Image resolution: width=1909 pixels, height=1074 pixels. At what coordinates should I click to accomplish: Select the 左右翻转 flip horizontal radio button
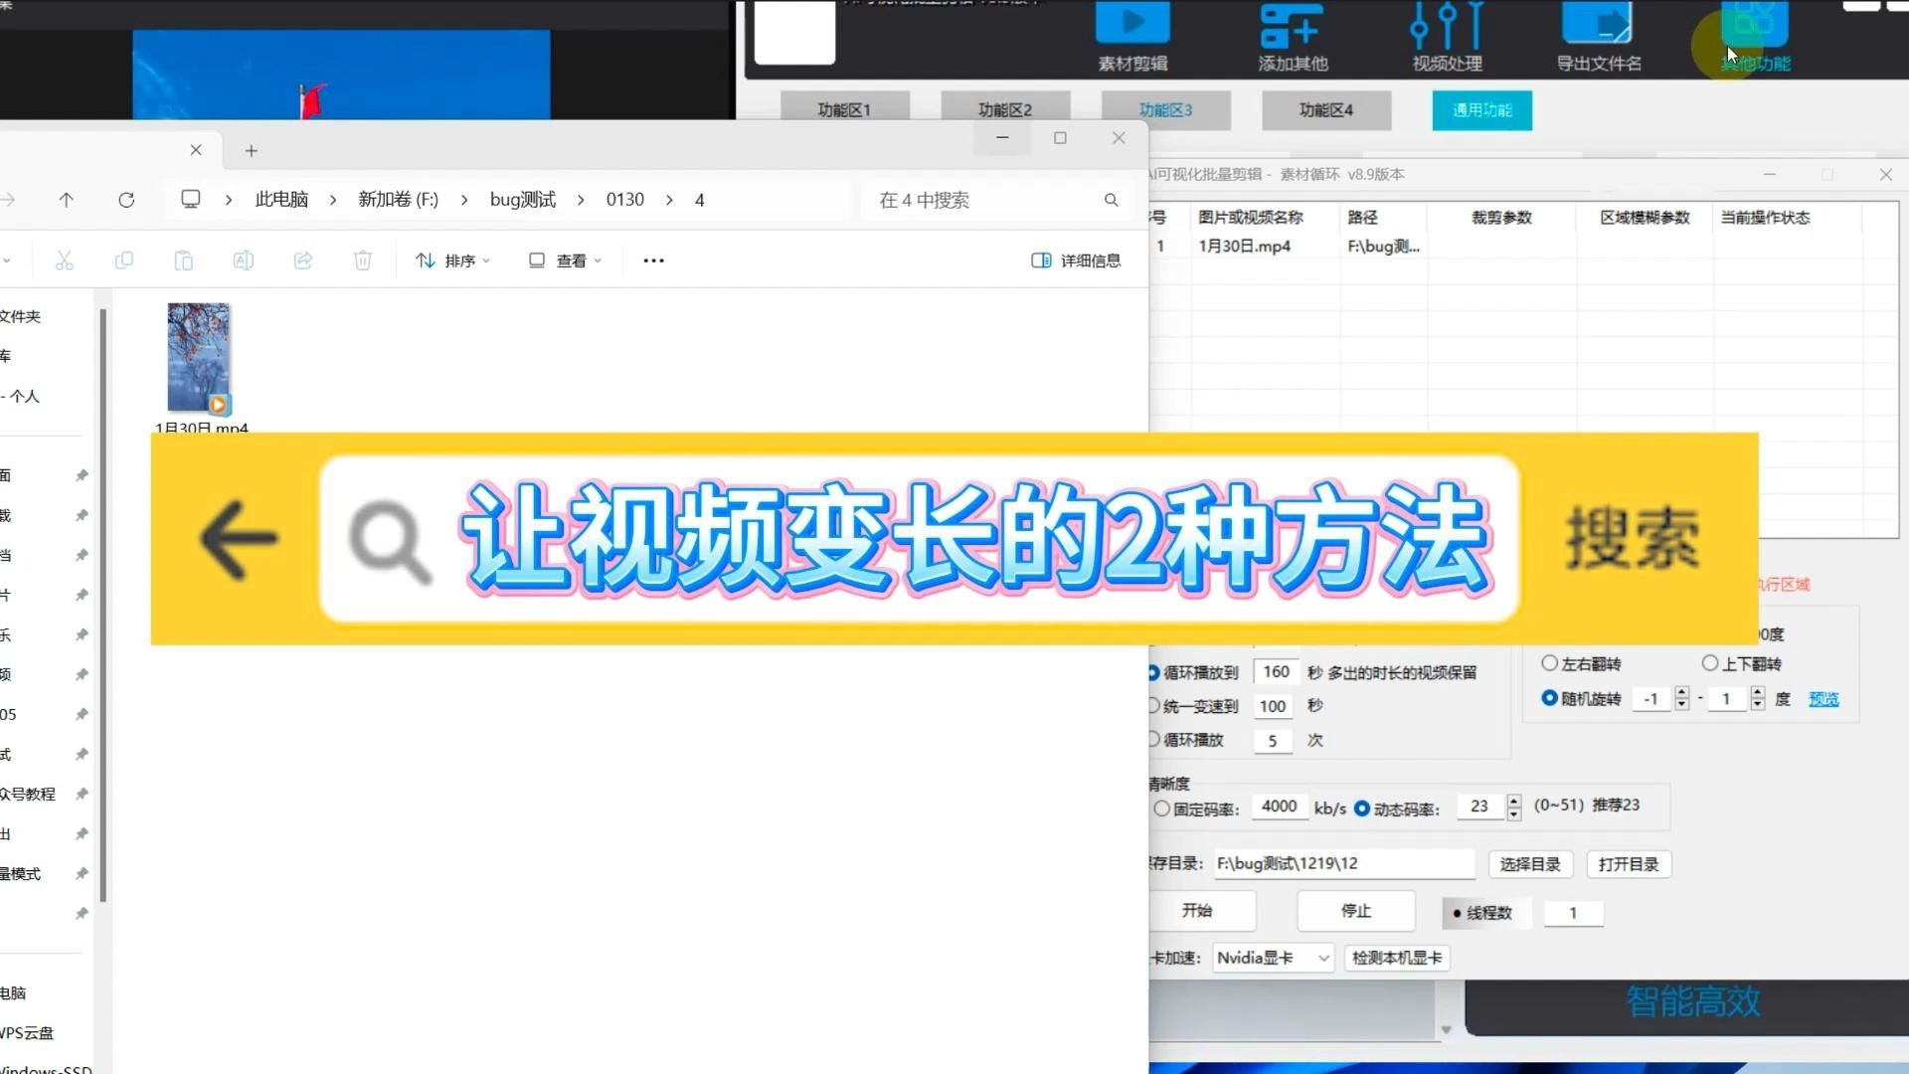point(1550,662)
